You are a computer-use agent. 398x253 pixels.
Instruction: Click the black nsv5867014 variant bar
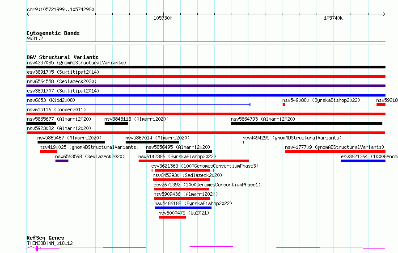tap(152, 142)
